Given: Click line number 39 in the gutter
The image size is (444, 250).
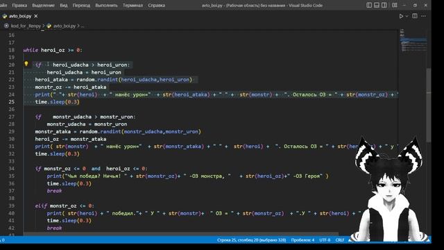Looking at the screenshot, I should [x=11, y=206].
